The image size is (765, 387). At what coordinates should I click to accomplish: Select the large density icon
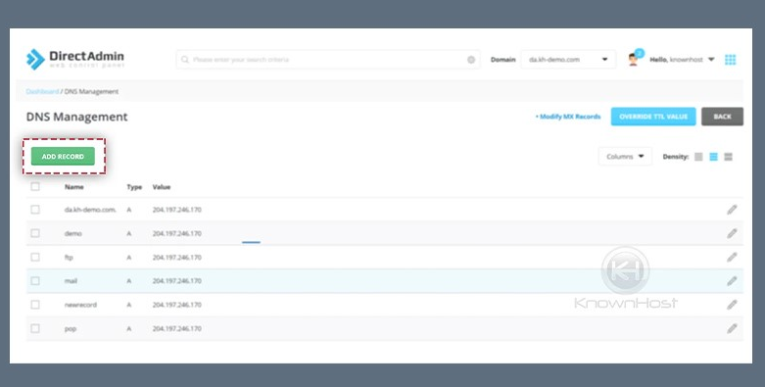(728, 157)
